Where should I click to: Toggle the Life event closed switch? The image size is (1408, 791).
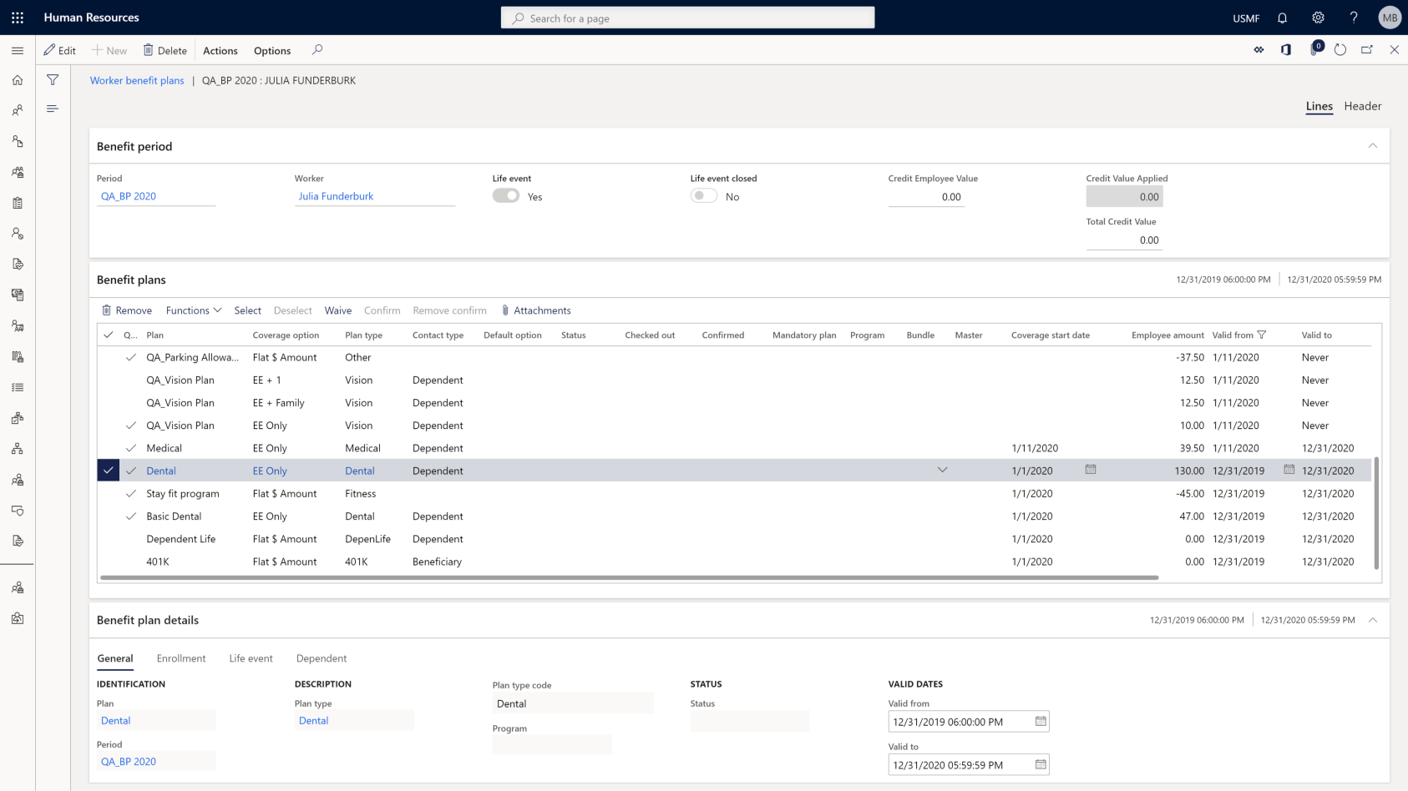pyautogui.click(x=704, y=196)
